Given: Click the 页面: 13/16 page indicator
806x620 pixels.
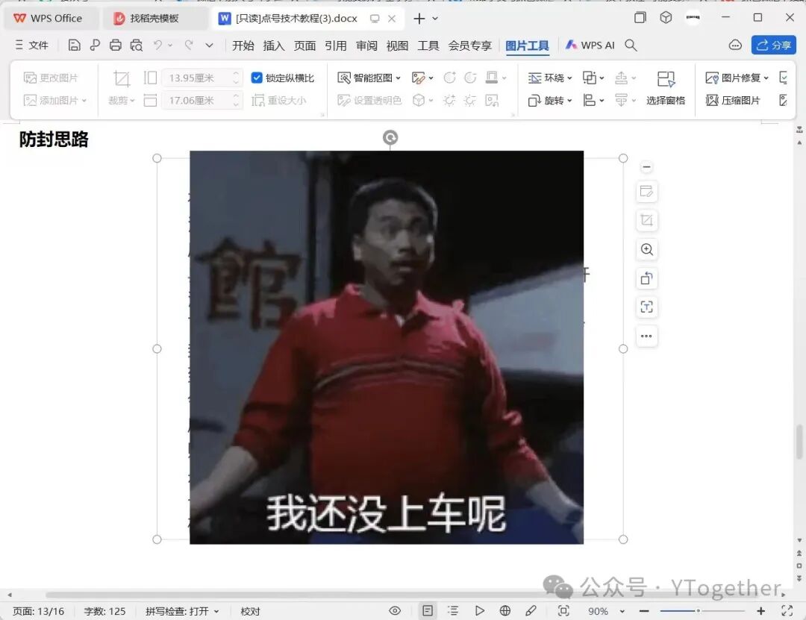Looking at the screenshot, I should tap(39, 611).
